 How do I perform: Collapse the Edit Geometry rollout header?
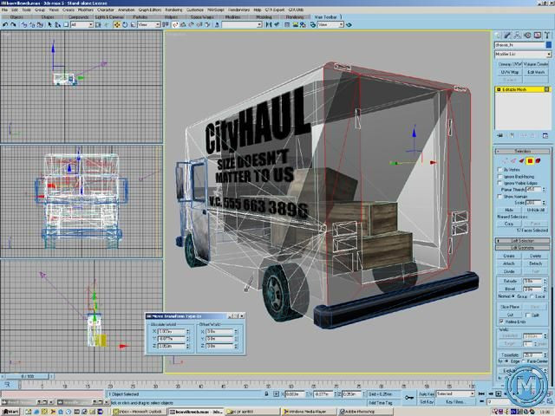[x=522, y=248]
